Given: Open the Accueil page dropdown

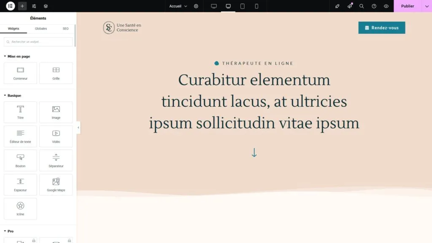Looking at the screenshot, I should tap(178, 6).
